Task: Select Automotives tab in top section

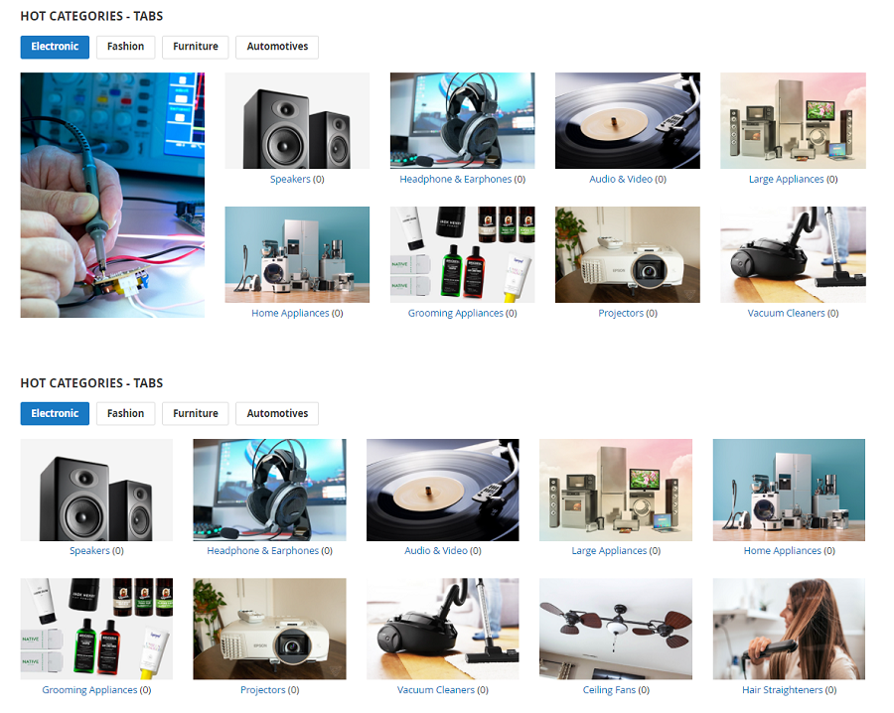Action: (x=277, y=47)
